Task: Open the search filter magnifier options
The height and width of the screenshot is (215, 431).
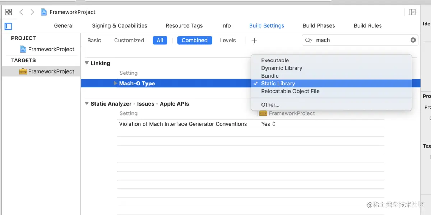Action: pyautogui.click(x=309, y=40)
